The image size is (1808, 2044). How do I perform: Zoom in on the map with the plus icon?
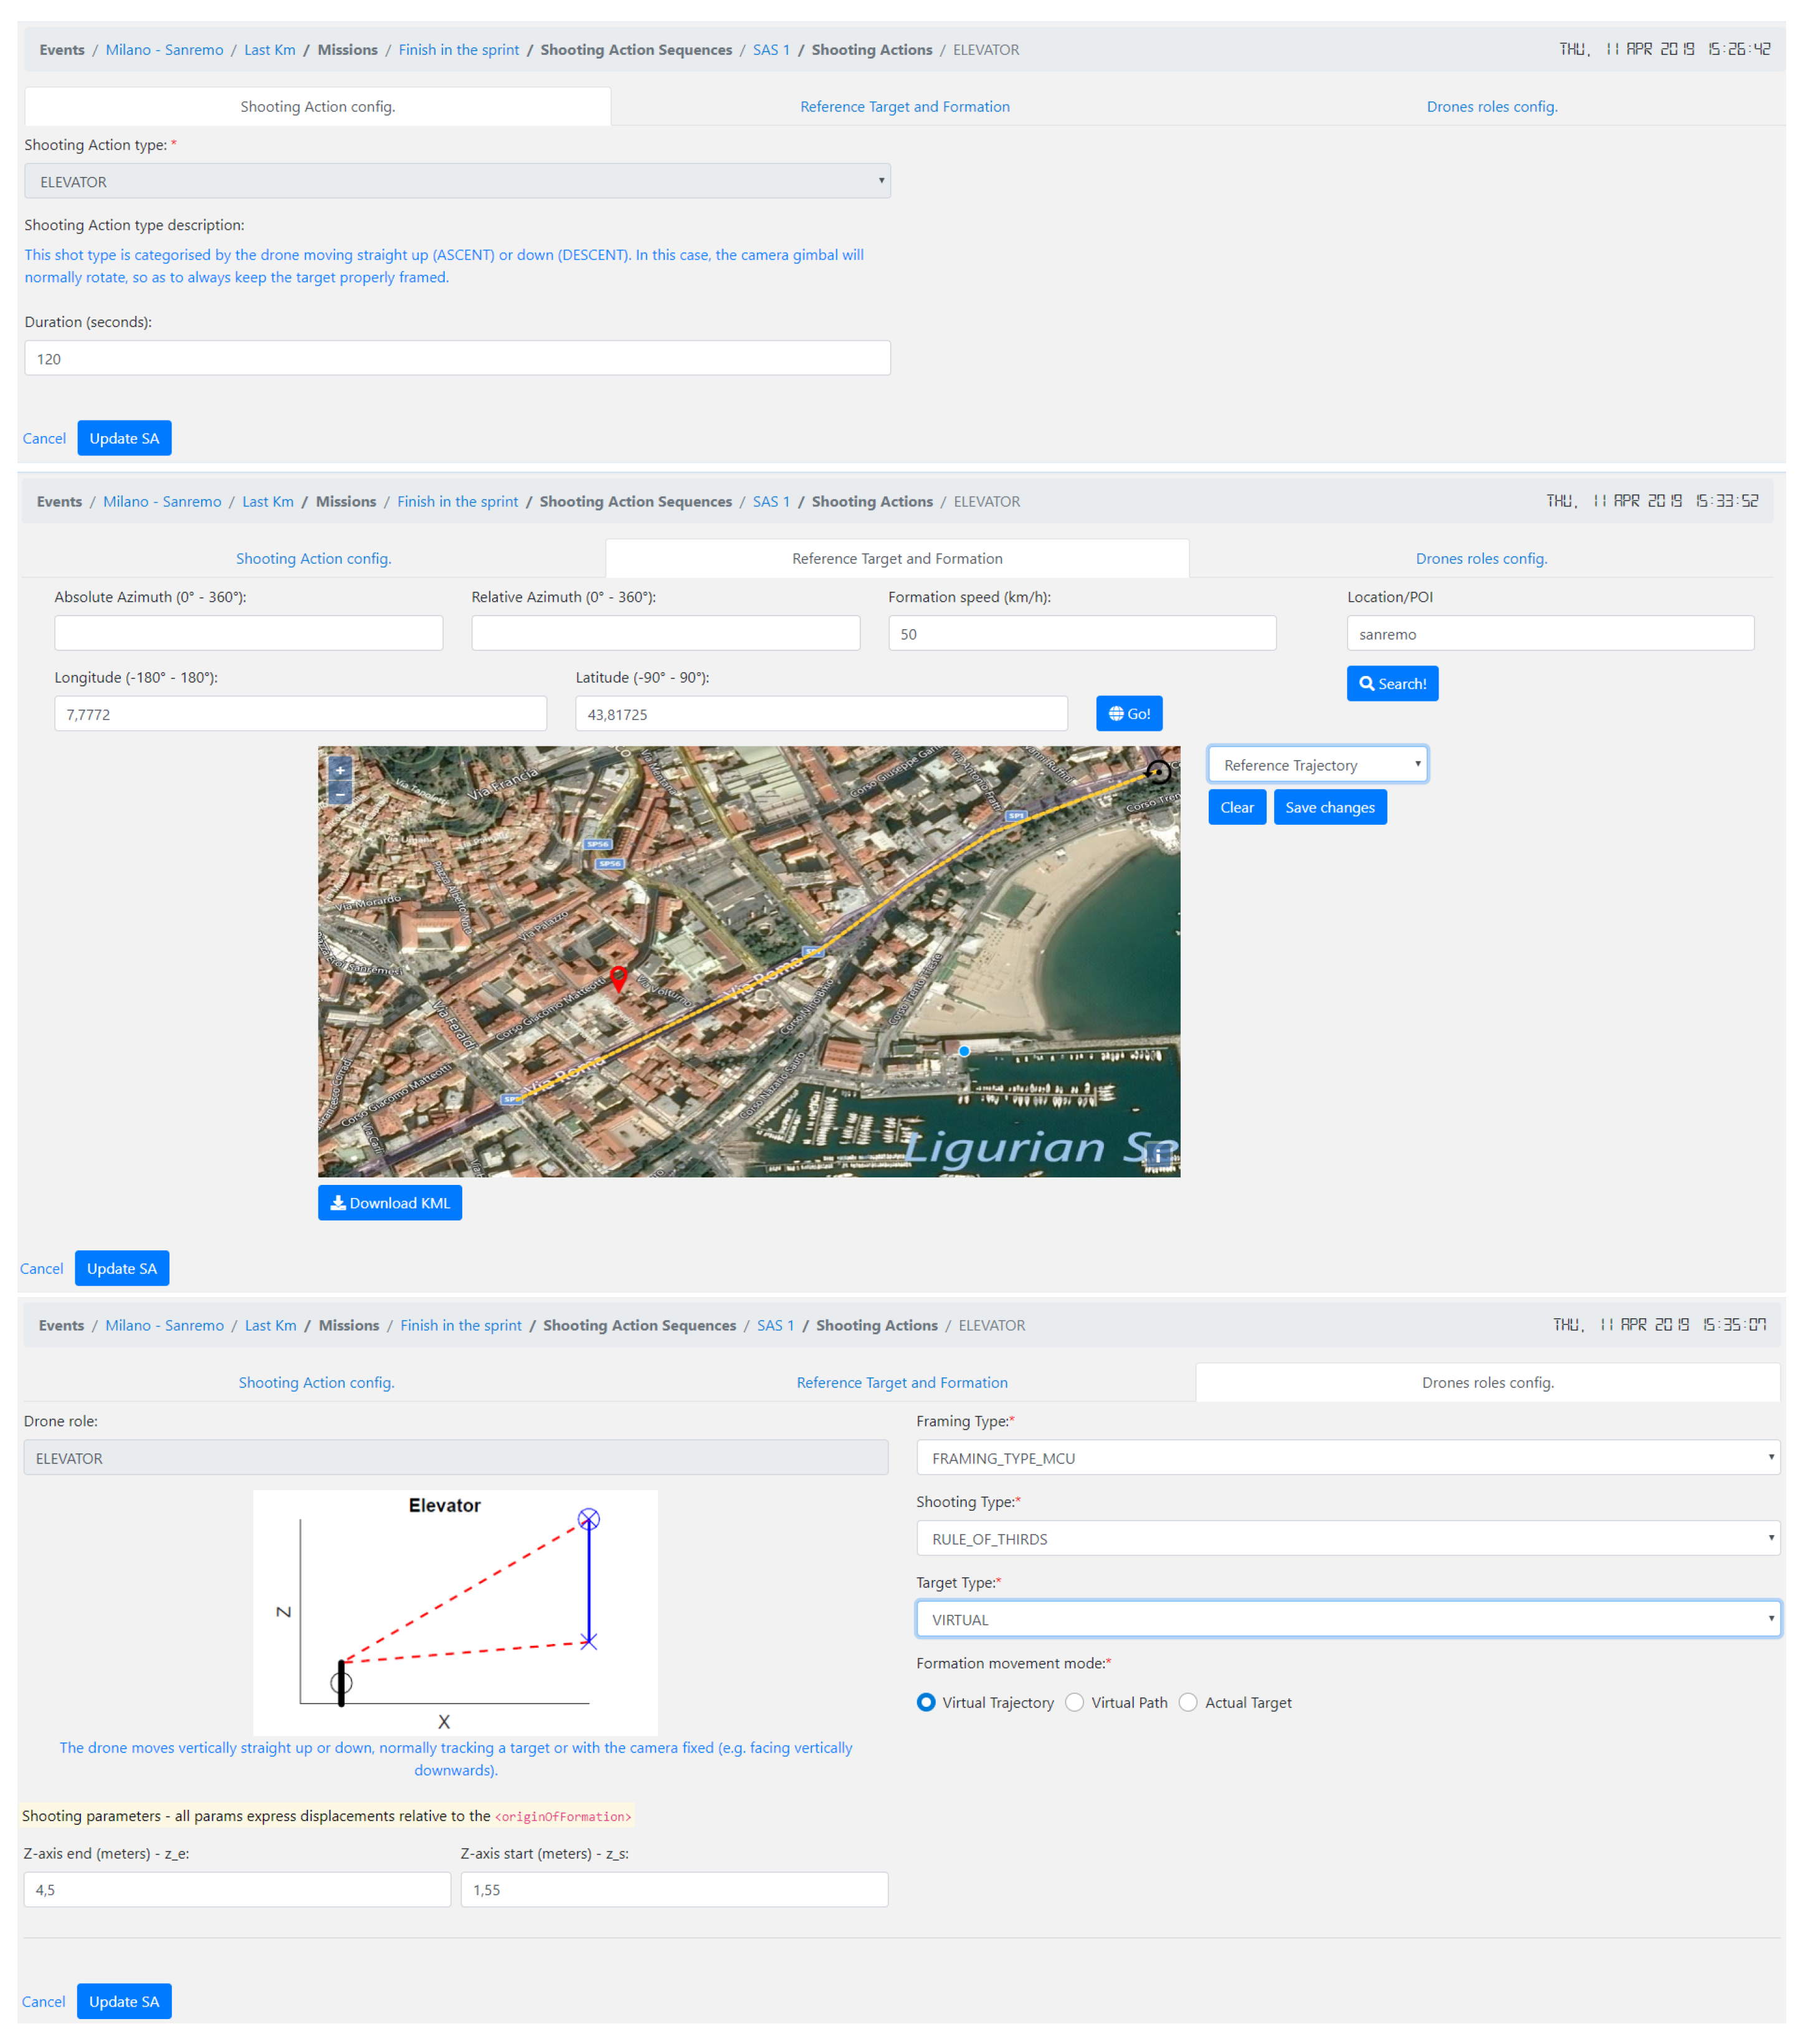click(340, 770)
